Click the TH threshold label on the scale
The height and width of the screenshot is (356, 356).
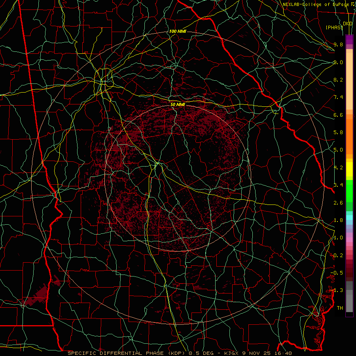click(x=340, y=308)
